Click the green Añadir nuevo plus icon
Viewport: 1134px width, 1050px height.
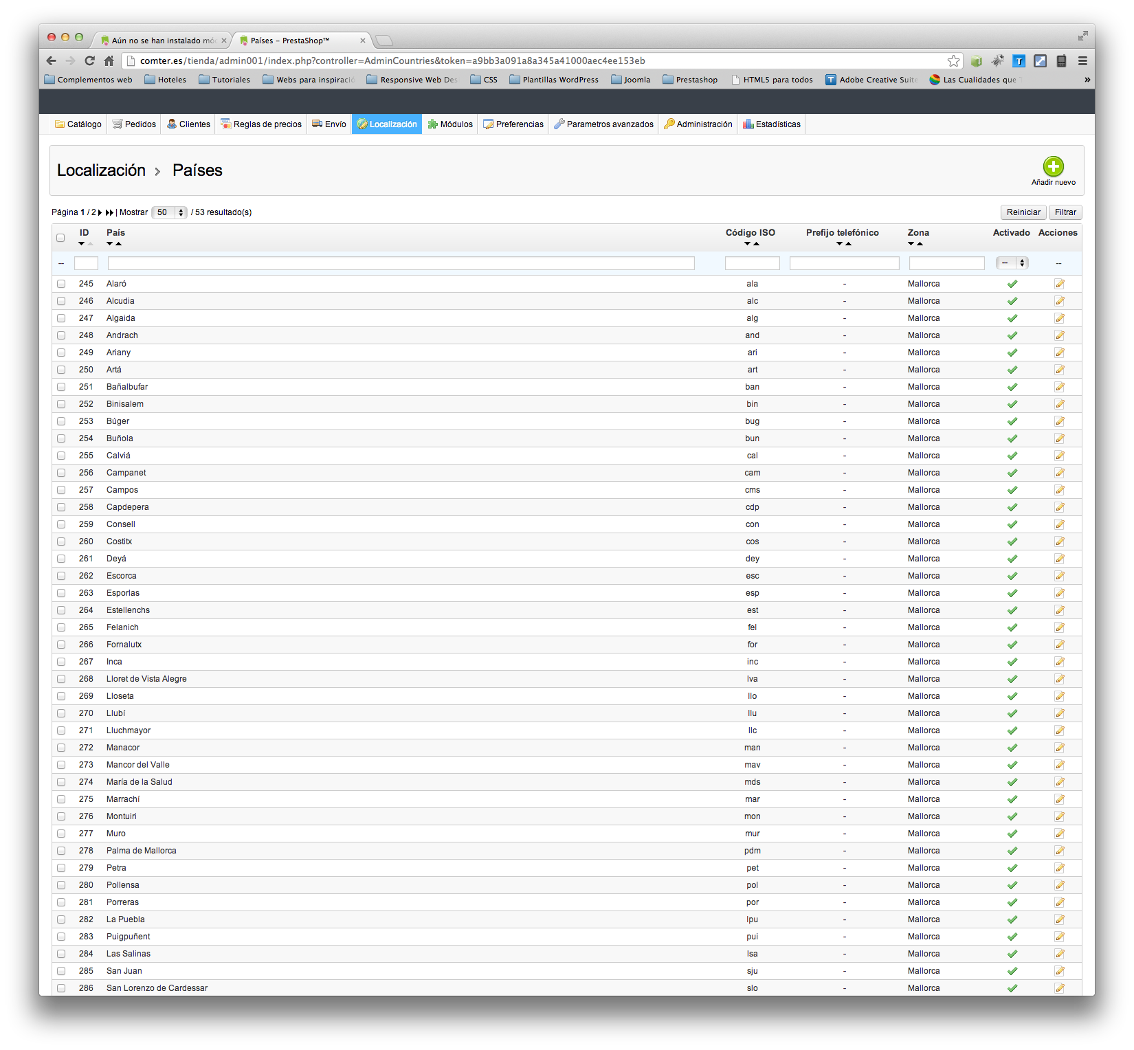pos(1053,166)
